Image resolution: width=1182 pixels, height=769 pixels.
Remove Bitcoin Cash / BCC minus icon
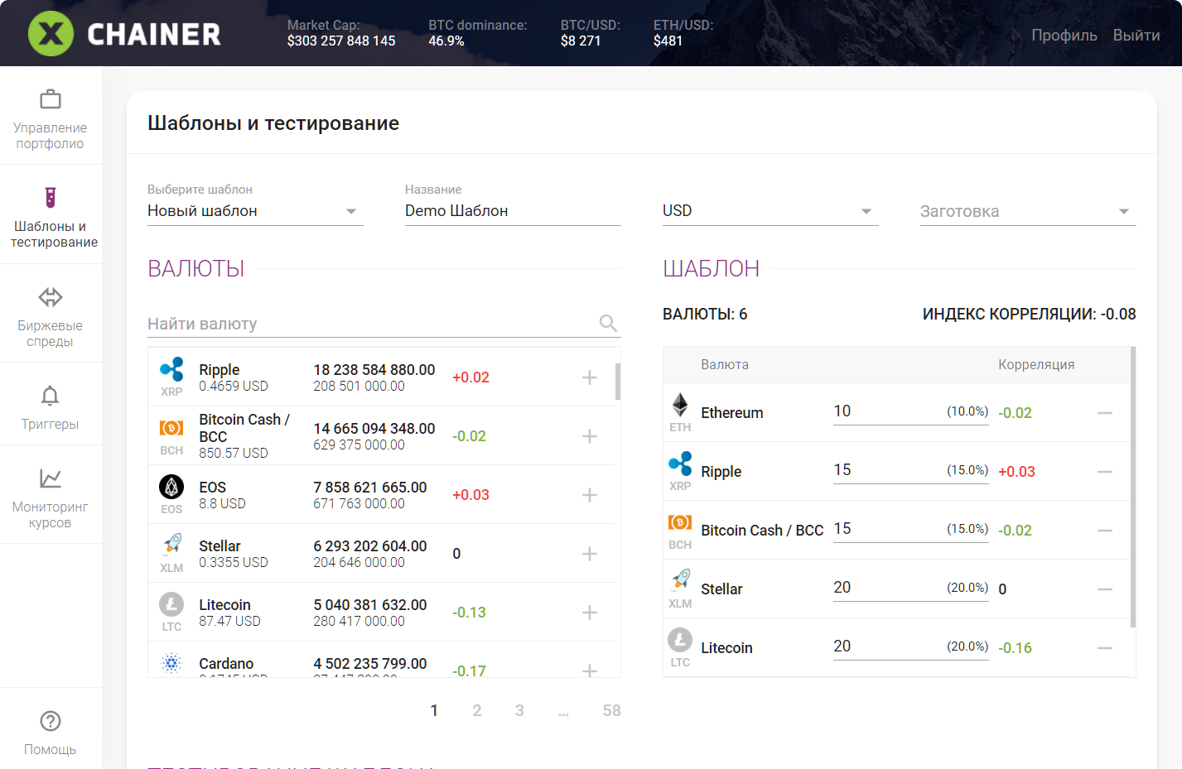(1105, 531)
